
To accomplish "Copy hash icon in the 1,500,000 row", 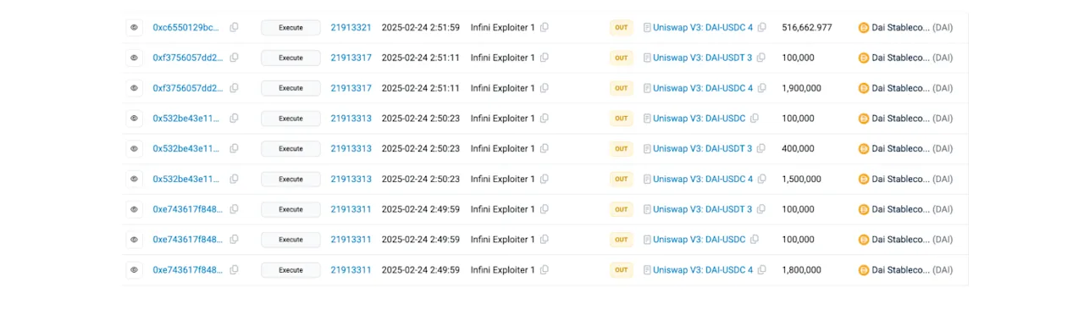I will click(235, 179).
